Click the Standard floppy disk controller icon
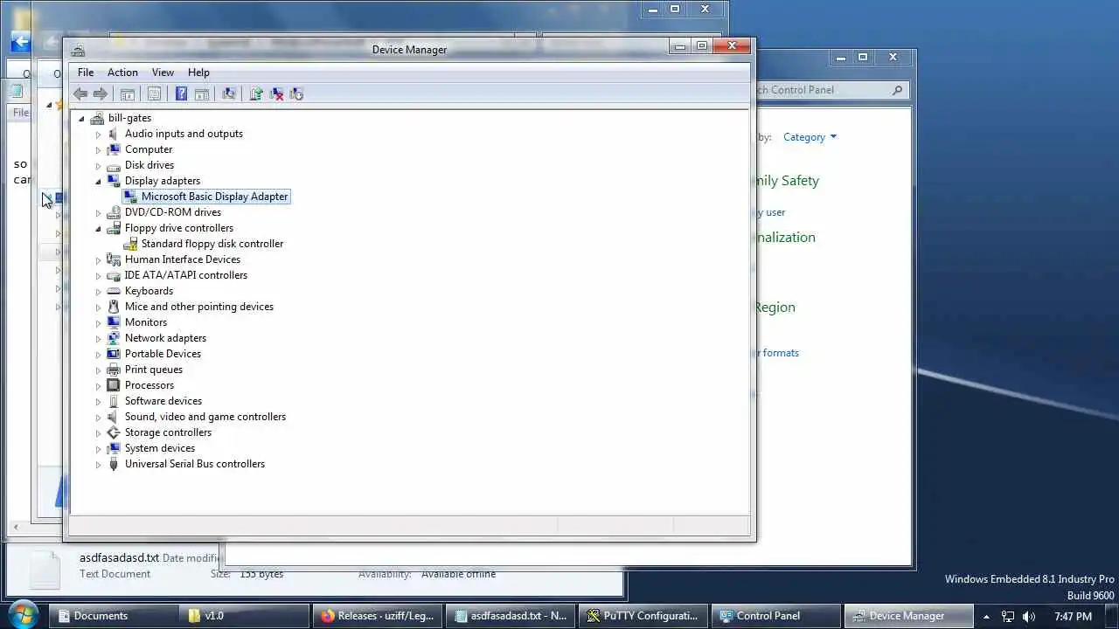This screenshot has width=1119, height=629. [130, 244]
